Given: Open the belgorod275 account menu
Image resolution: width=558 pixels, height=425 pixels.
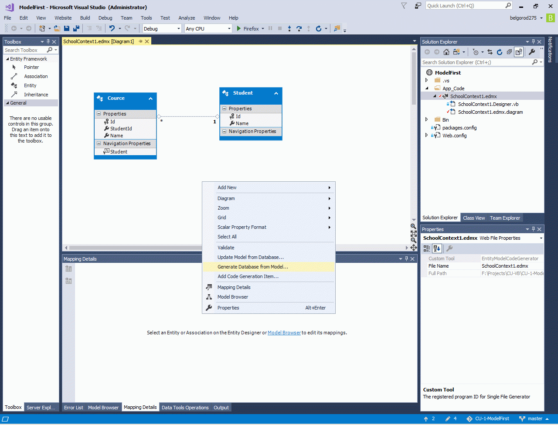Looking at the screenshot, I should pos(526,18).
